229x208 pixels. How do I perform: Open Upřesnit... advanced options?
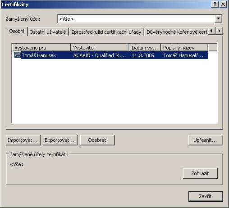coord(206,140)
